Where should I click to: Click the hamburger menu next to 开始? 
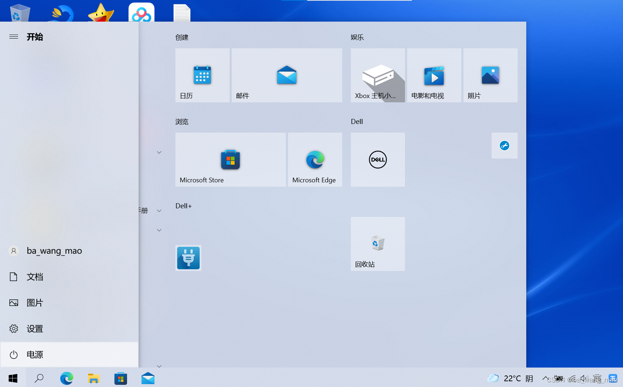(x=14, y=37)
